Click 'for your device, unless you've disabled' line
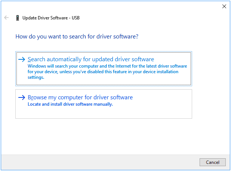This screenshot has height=171, width=231. (x=103, y=72)
